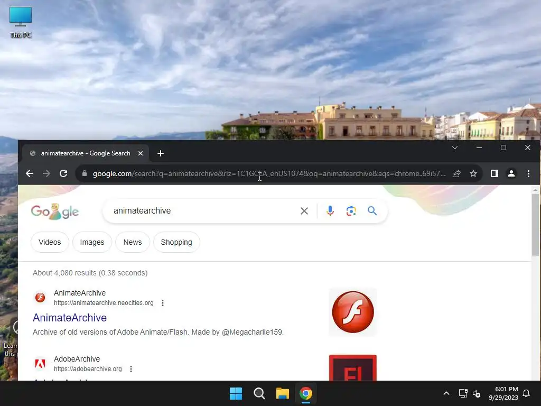Close the animatearchive Google Search tab
The image size is (541, 406).
point(141,153)
